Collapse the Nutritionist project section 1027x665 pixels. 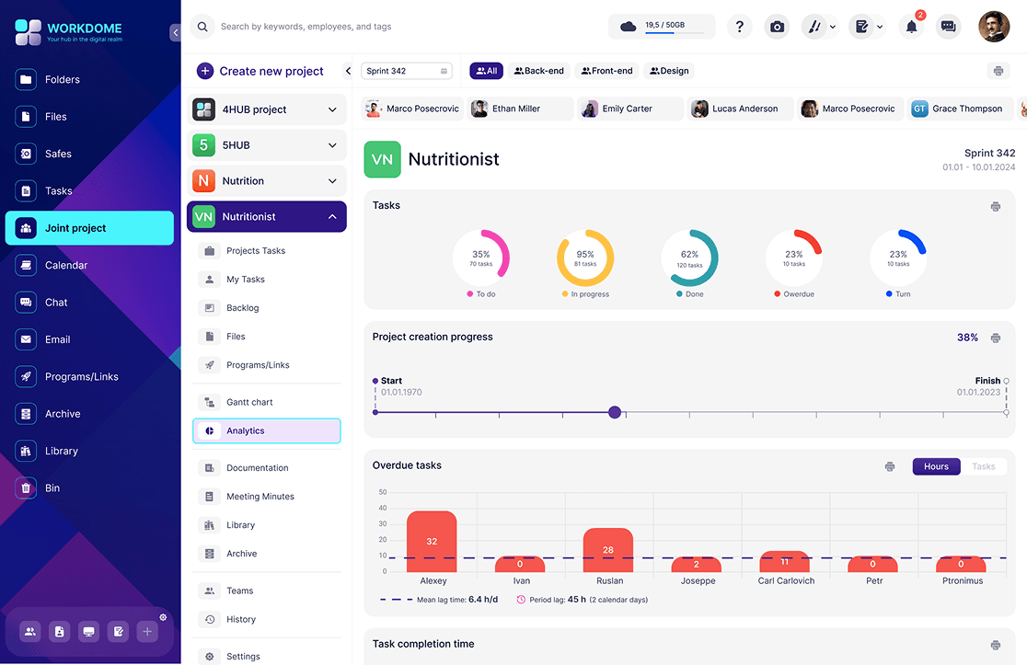point(332,217)
